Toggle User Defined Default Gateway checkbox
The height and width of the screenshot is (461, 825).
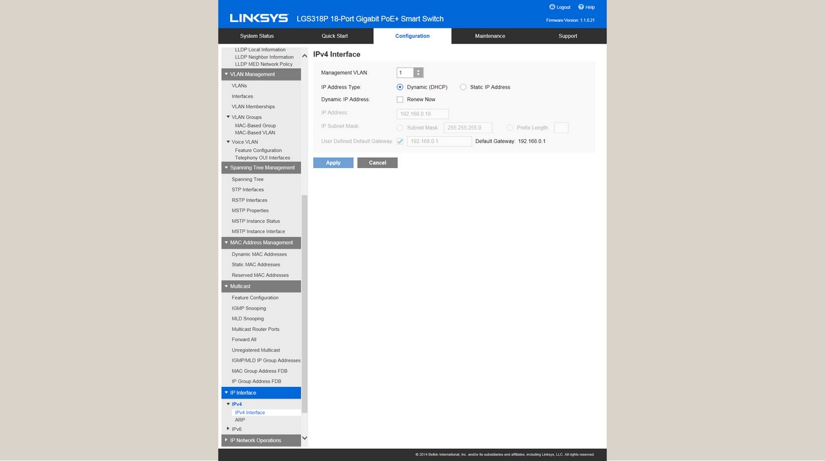(400, 141)
